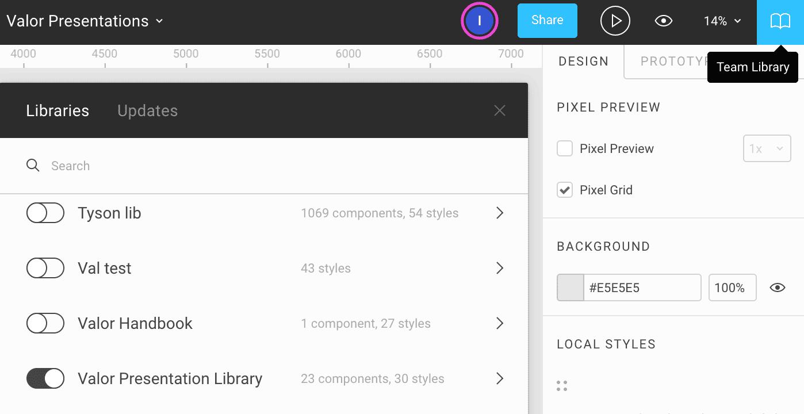The image size is (804, 414).
Task: Close the Libraries panel with X
Action: point(499,110)
